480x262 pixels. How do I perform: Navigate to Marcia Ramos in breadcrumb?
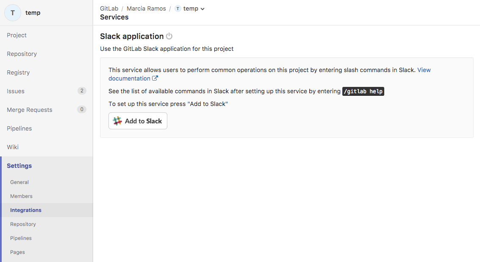click(x=146, y=8)
